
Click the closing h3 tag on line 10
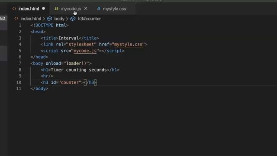click(90, 82)
